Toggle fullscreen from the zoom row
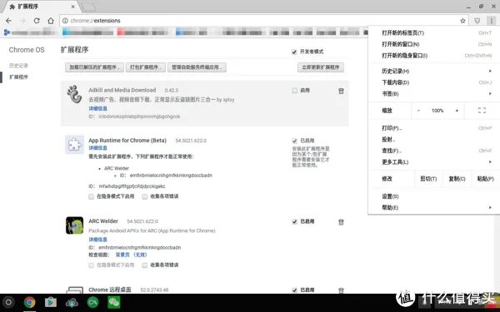 pos(482,111)
